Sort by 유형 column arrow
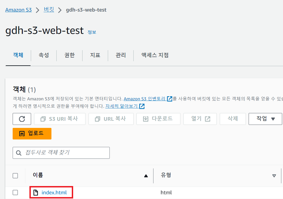 coord(274,176)
